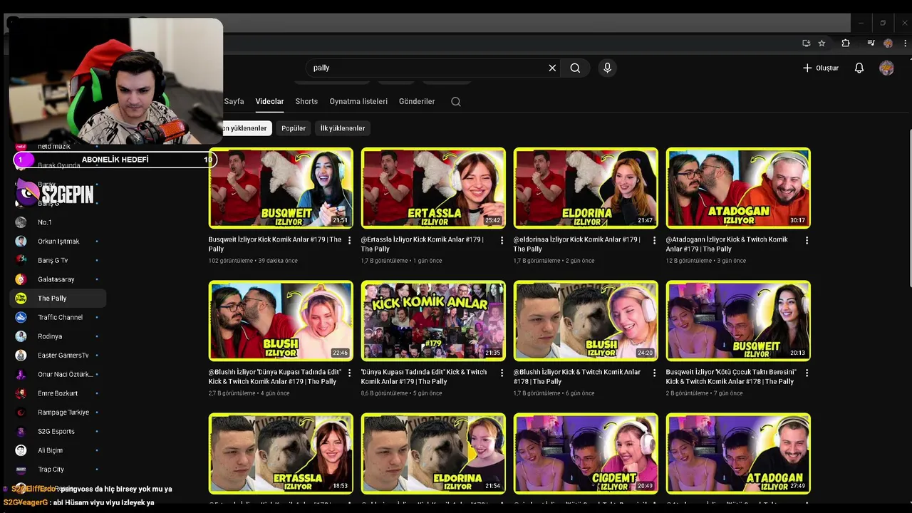Play Busqweit İzliyor #178 thumbnail (20:13)
Viewport: 912px width, 513px height.
point(738,321)
